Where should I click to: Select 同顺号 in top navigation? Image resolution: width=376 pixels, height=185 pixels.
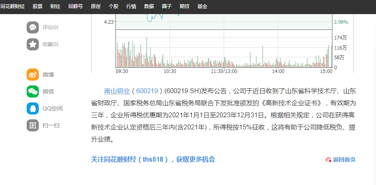[75, 6]
